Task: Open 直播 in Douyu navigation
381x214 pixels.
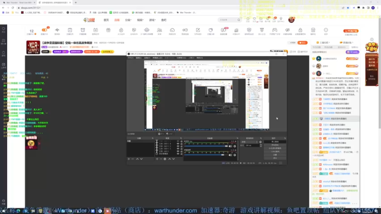Action: 117,20
